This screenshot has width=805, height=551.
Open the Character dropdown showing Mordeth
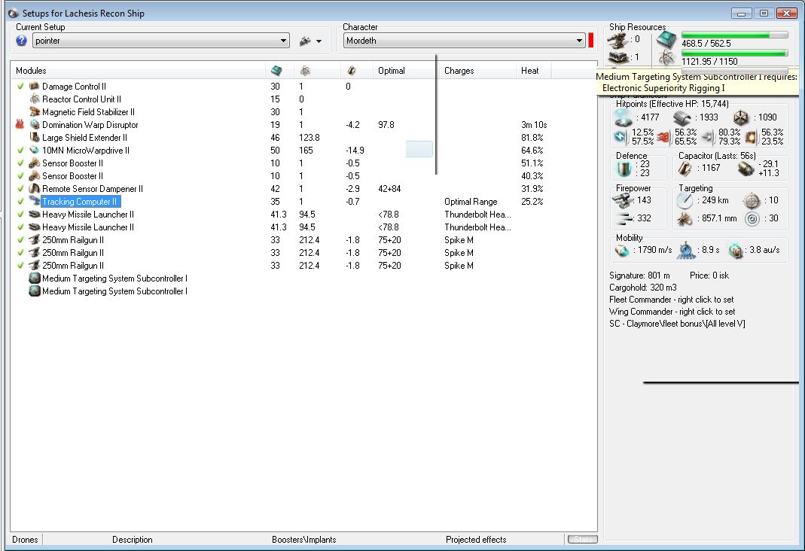click(464, 41)
